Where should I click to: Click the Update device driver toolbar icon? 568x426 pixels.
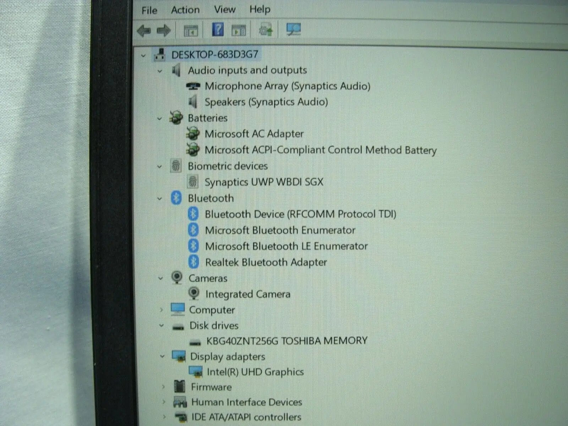266,30
